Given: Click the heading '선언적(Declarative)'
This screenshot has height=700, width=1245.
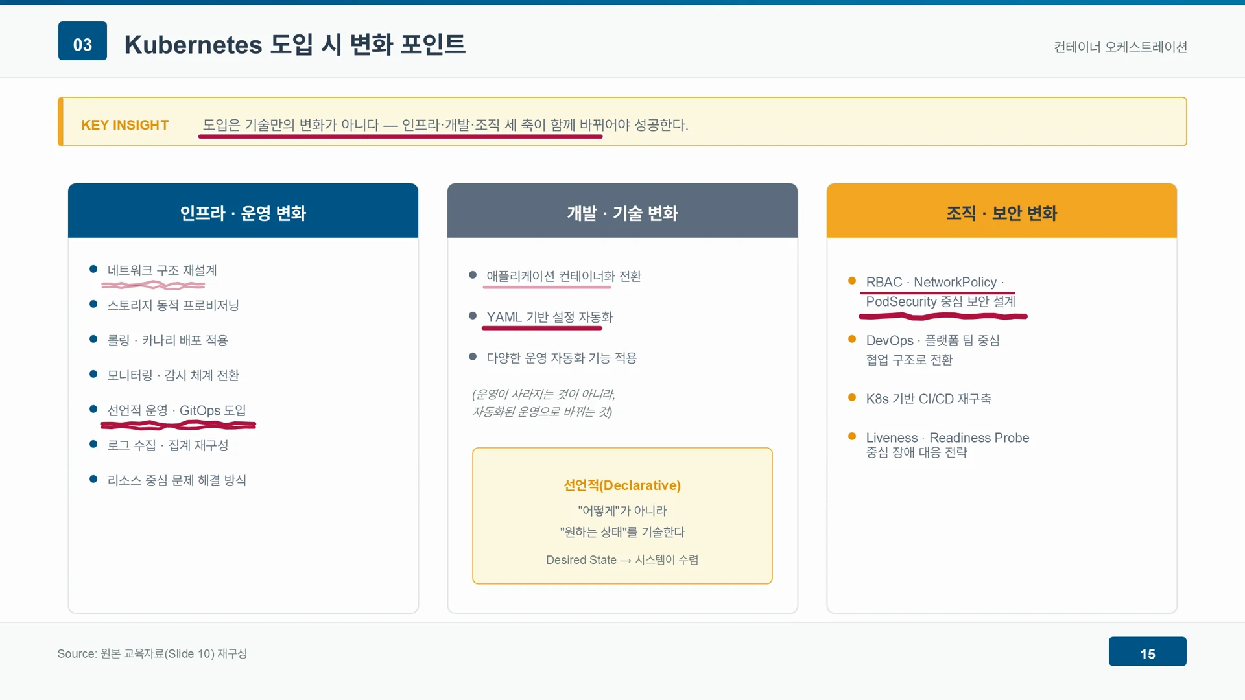Looking at the screenshot, I should [622, 485].
